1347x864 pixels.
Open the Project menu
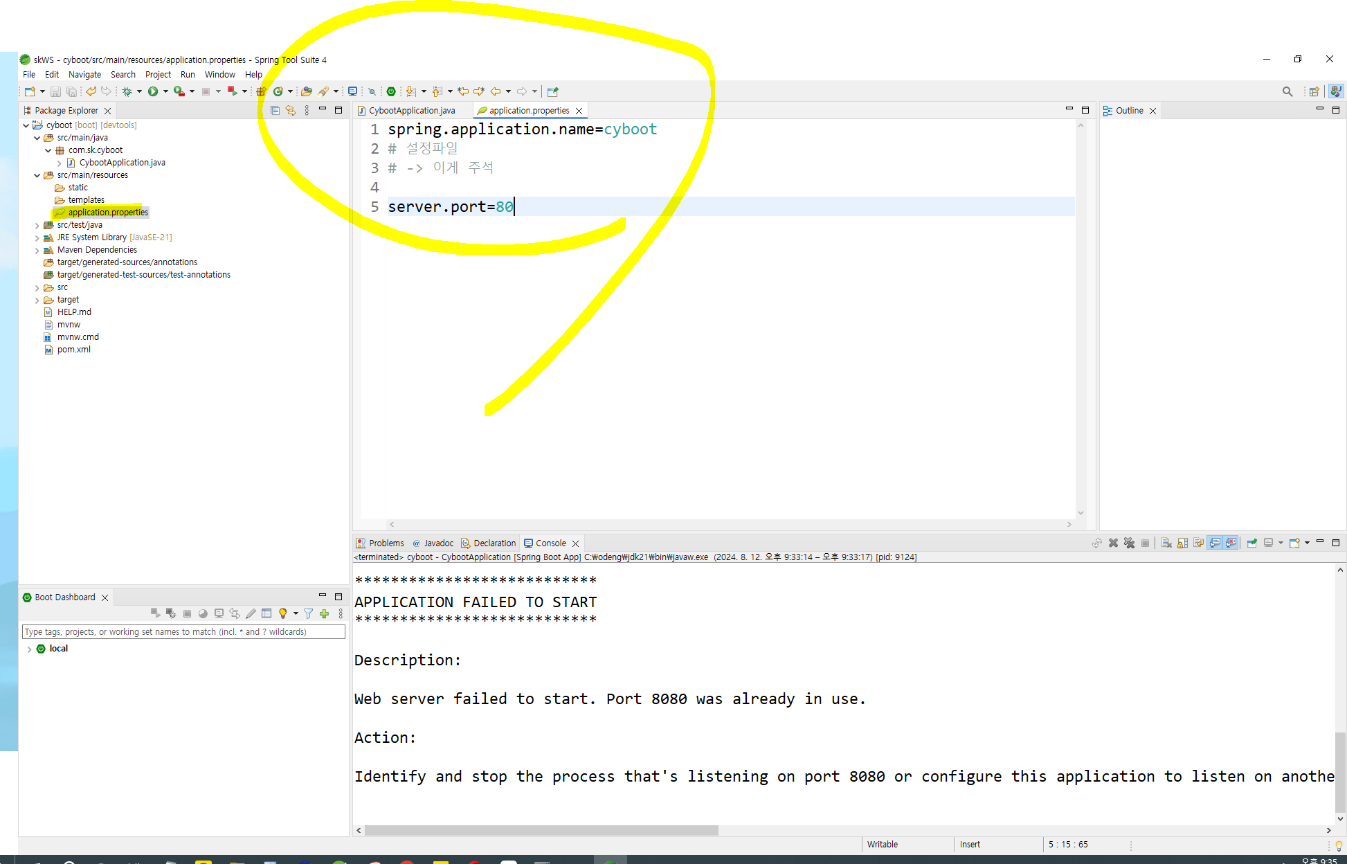(x=158, y=75)
